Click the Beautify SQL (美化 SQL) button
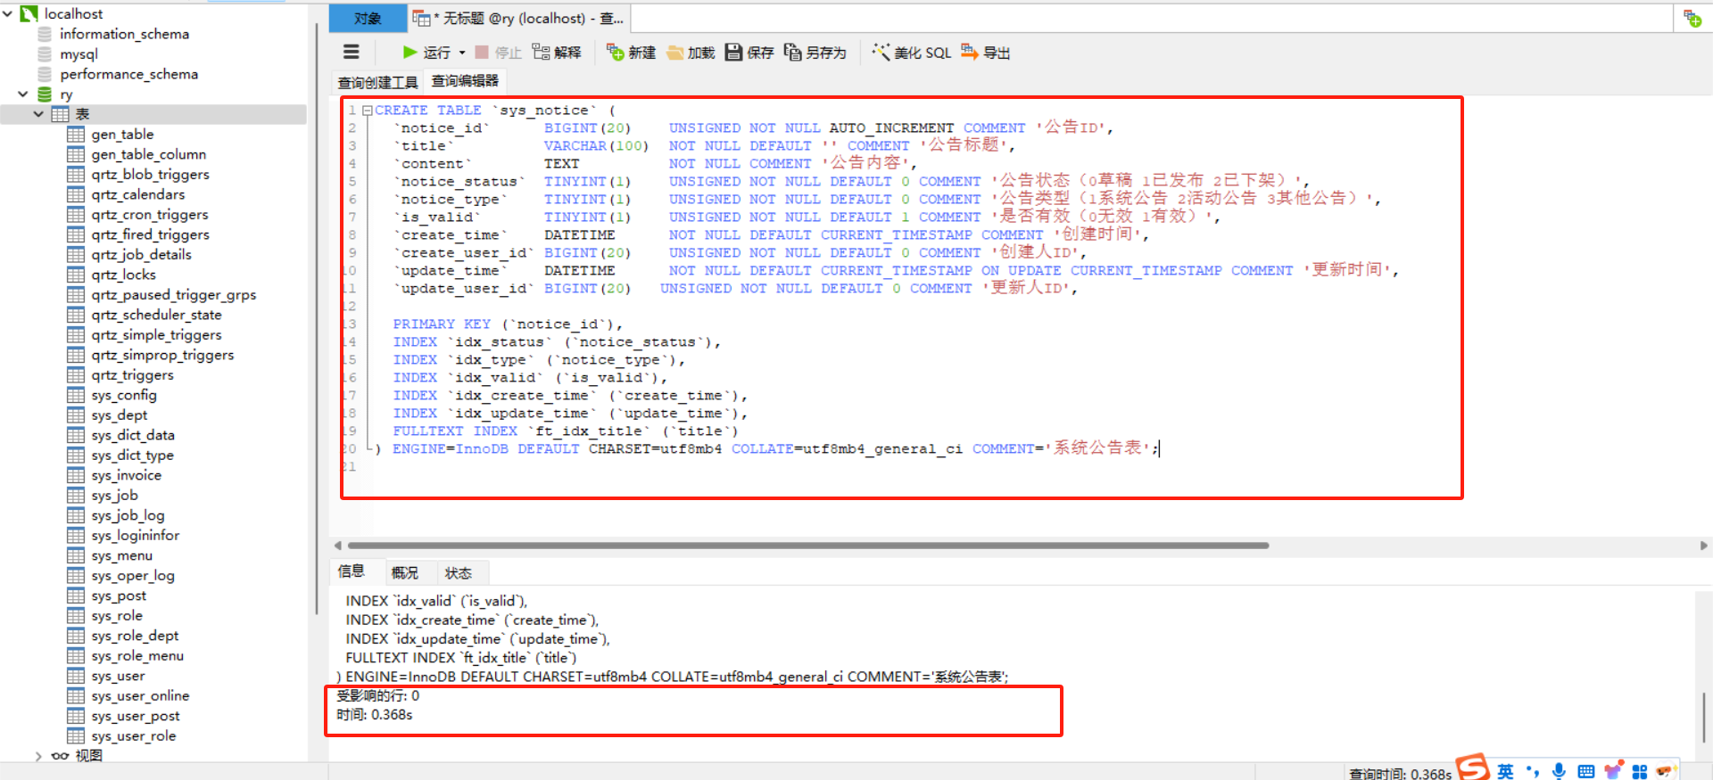Screen dimensions: 1713x780 (912, 53)
